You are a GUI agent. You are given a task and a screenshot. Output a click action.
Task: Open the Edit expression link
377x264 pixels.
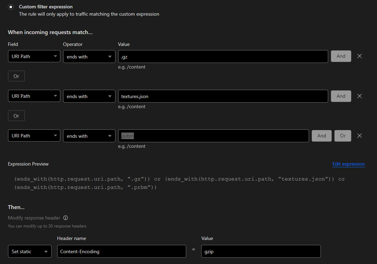coord(348,164)
